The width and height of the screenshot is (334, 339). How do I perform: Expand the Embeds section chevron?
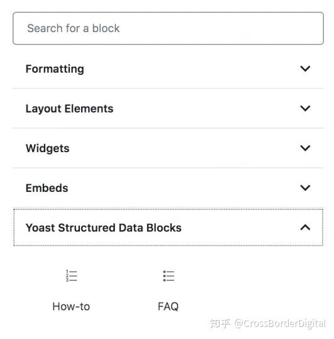pyautogui.click(x=305, y=187)
